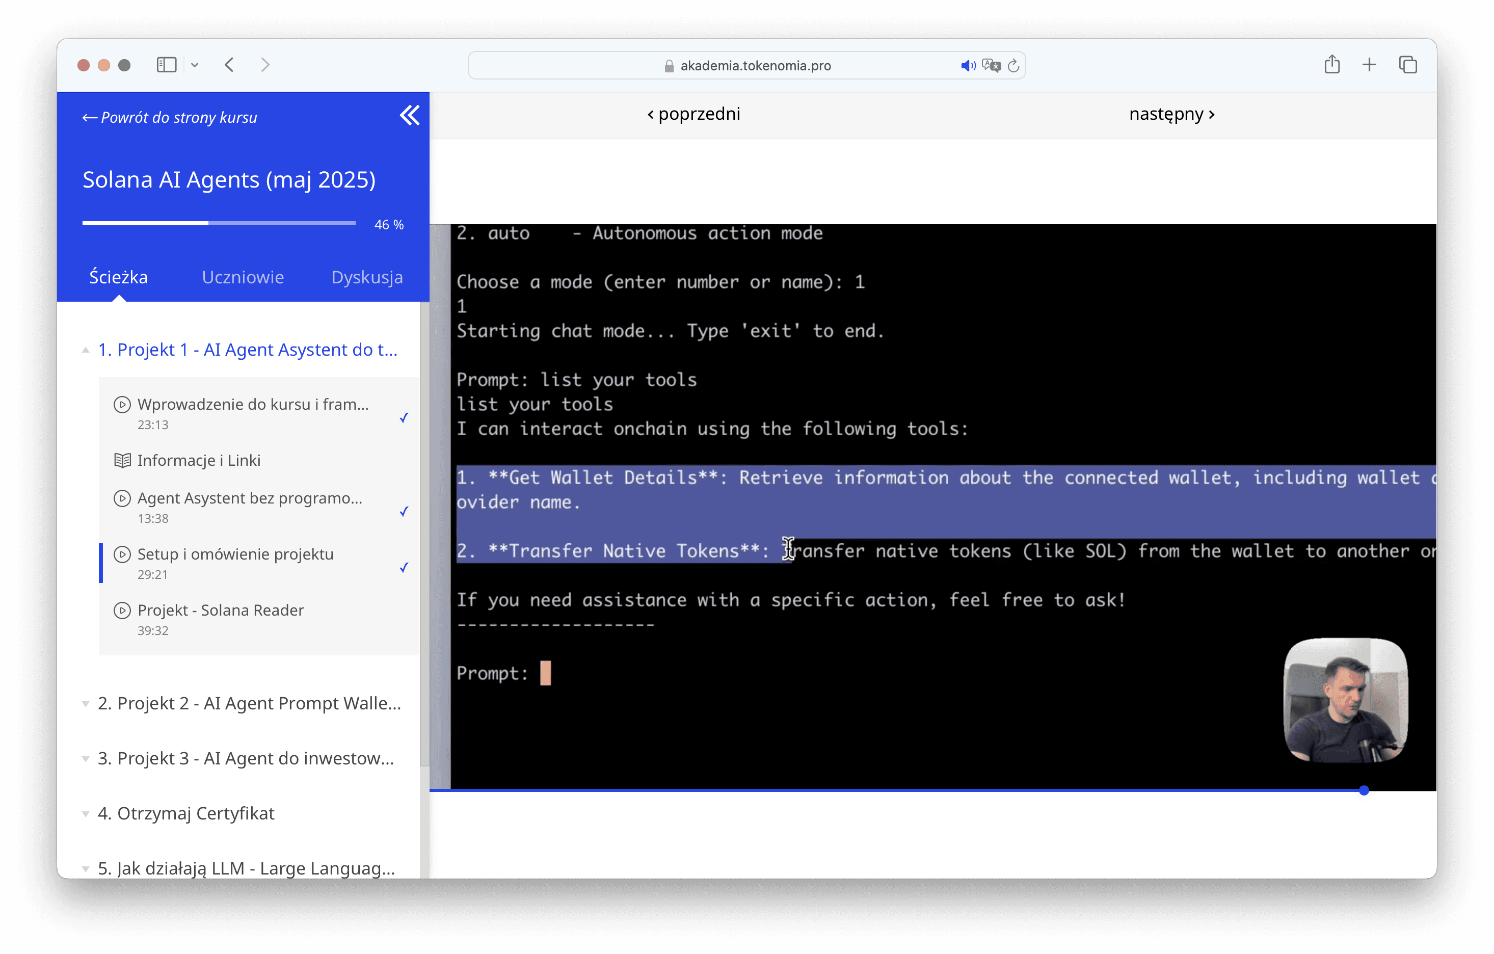Click the site lock icon in address bar
The height and width of the screenshot is (954, 1494).
(x=669, y=66)
